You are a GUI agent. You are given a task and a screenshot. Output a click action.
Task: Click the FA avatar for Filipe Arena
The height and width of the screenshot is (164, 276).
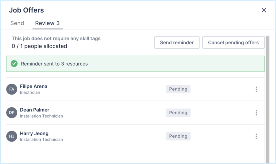tap(12, 89)
